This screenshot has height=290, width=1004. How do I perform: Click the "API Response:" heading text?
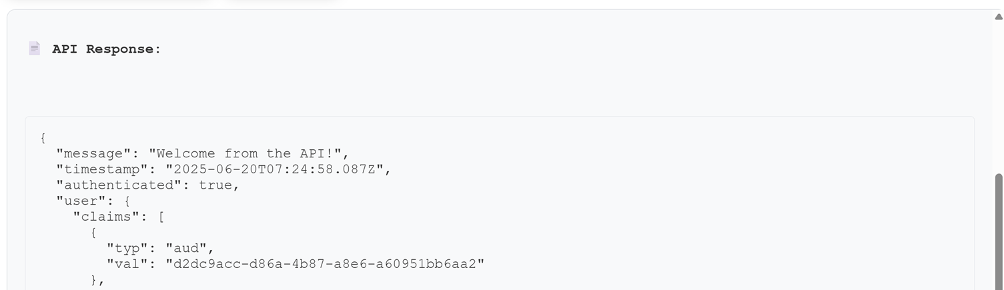pyautogui.click(x=107, y=49)
